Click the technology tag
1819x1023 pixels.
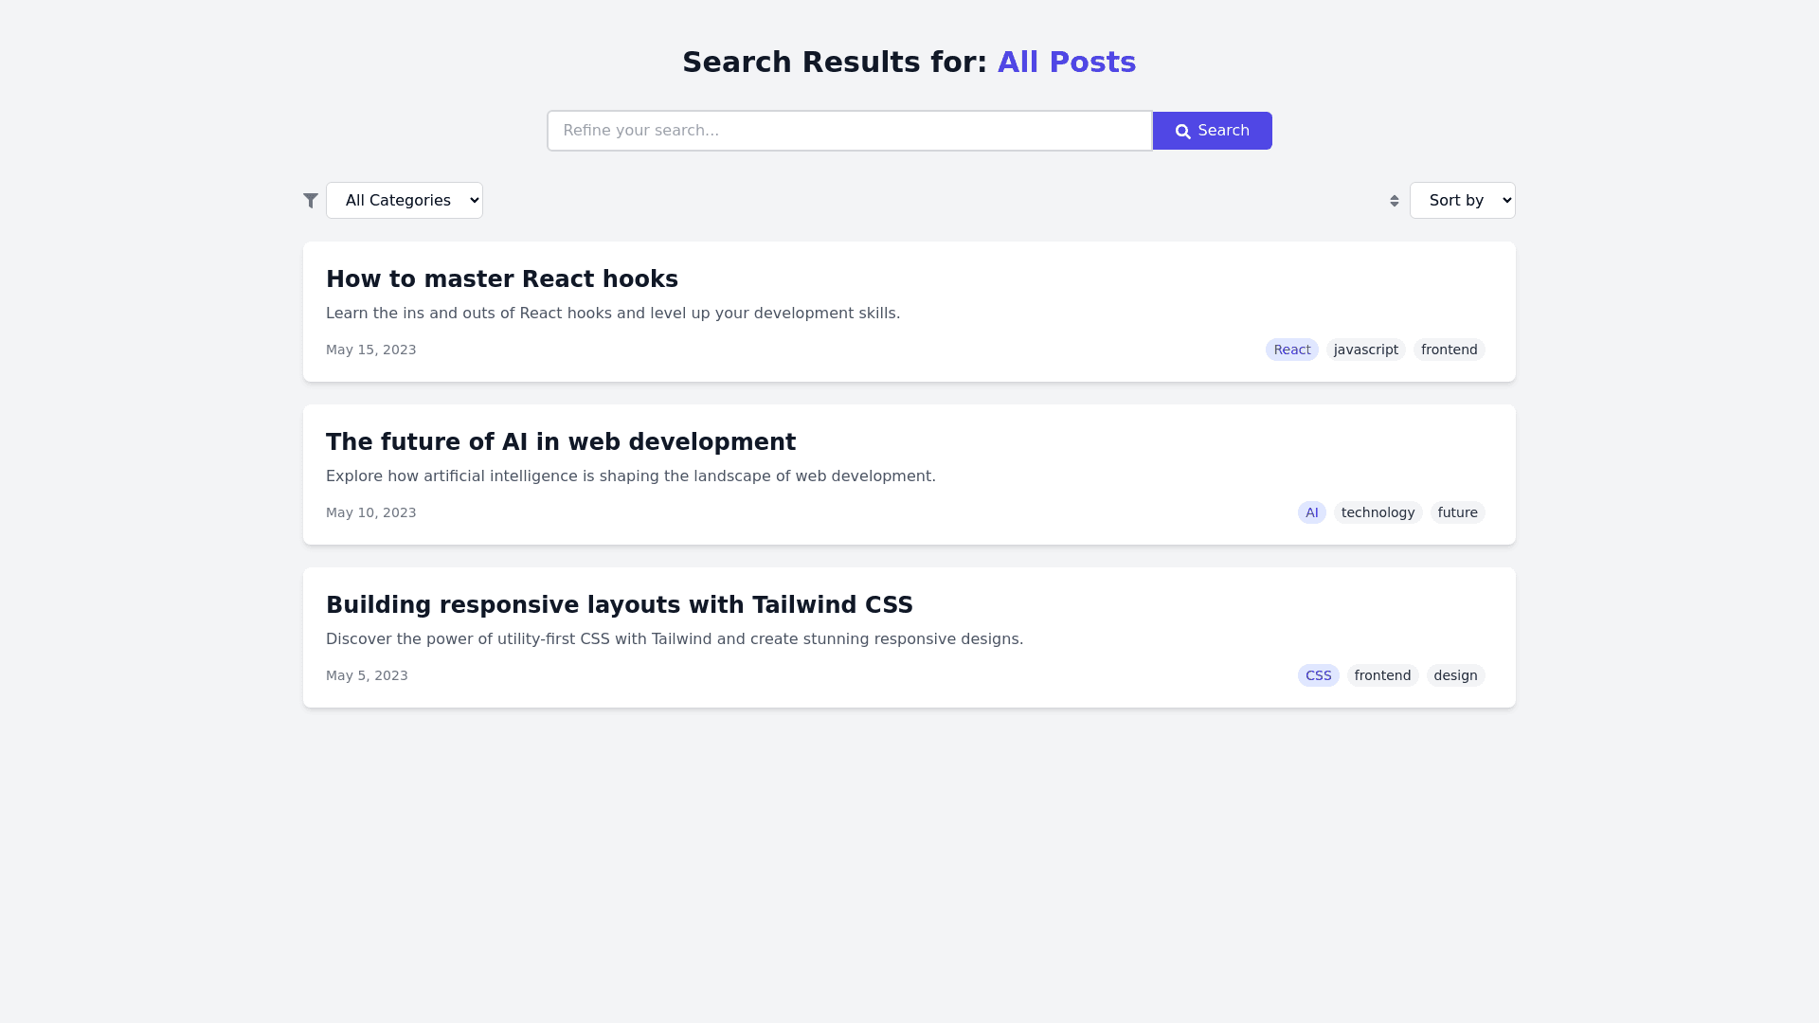(1378, 512)
